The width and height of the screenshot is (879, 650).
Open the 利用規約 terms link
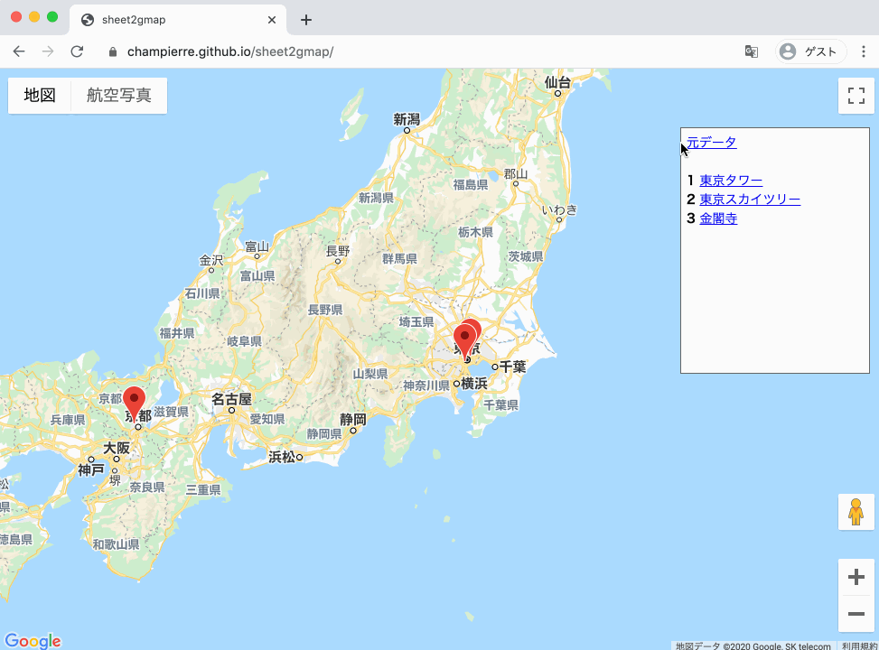[x=858, y=646]
